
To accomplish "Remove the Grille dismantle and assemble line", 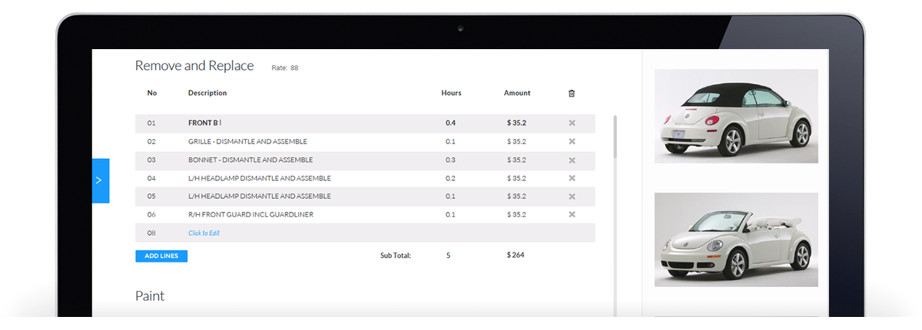I will tap(572, 141).
